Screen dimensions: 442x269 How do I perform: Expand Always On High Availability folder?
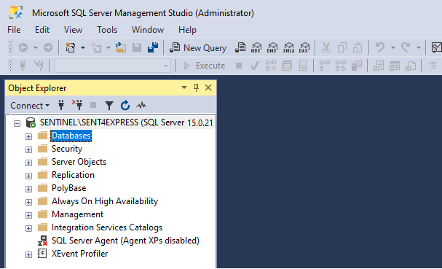28,202
